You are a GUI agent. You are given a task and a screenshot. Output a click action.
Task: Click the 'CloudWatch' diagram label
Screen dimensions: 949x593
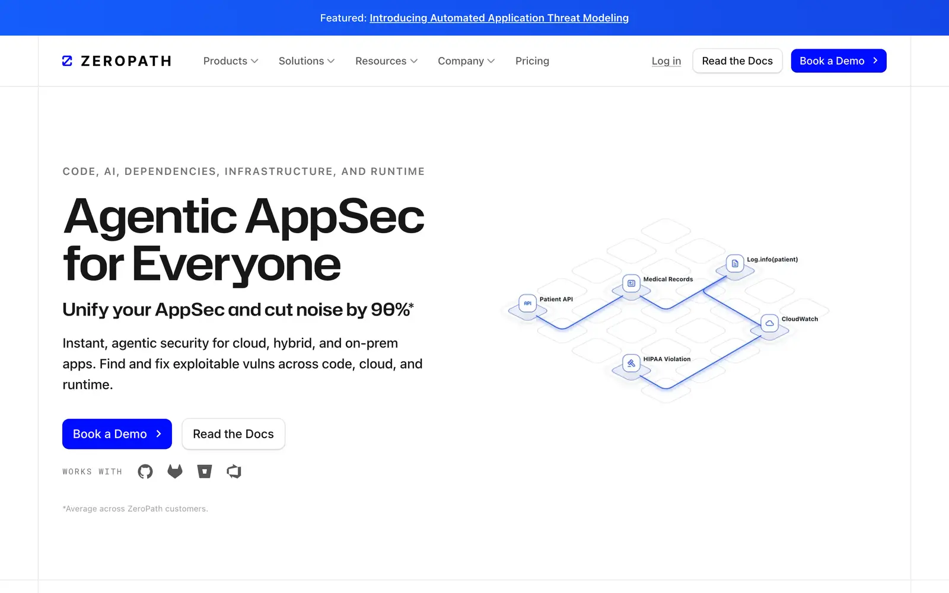click(800, 319)
